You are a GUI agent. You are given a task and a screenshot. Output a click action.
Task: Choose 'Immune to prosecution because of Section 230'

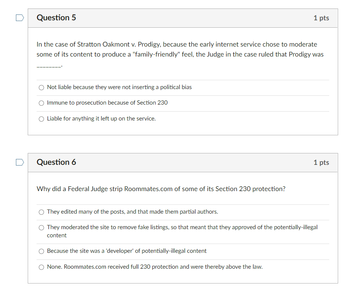(x=41, y=103)
